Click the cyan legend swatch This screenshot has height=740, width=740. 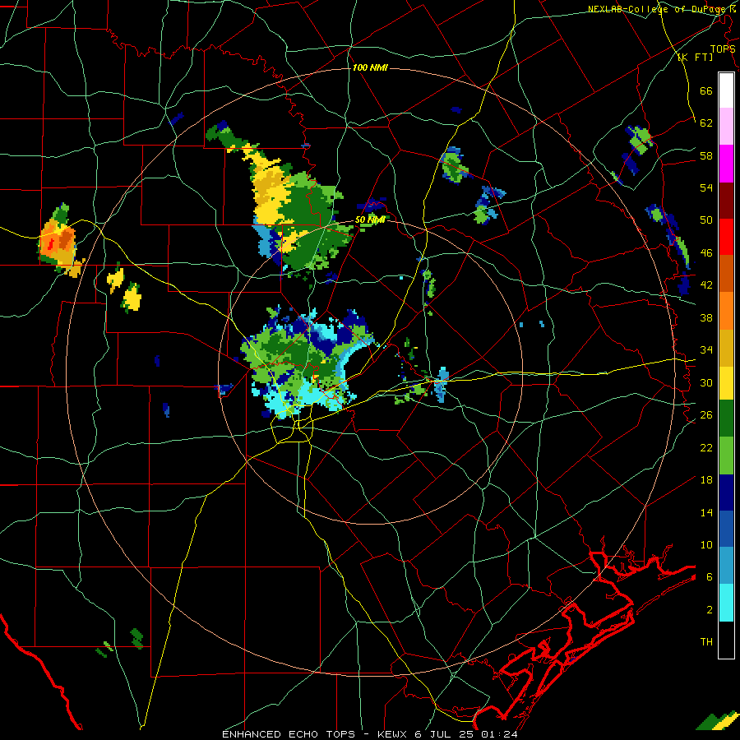[726, 603]
